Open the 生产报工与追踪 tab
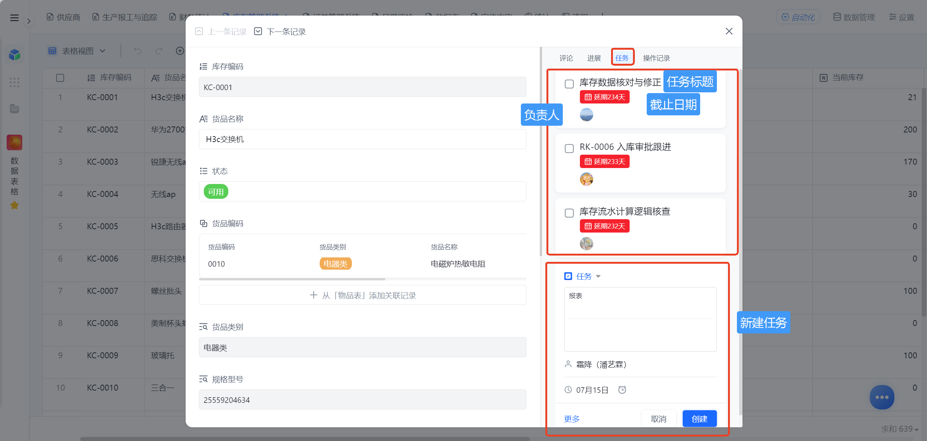This screenshot has height=441, width=927. point(125,17)
